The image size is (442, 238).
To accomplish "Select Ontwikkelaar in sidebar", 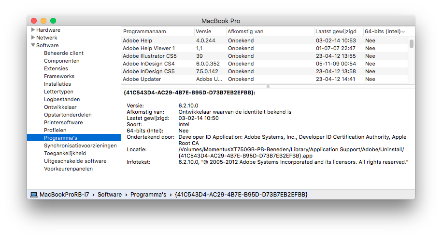I will [60, 107].
